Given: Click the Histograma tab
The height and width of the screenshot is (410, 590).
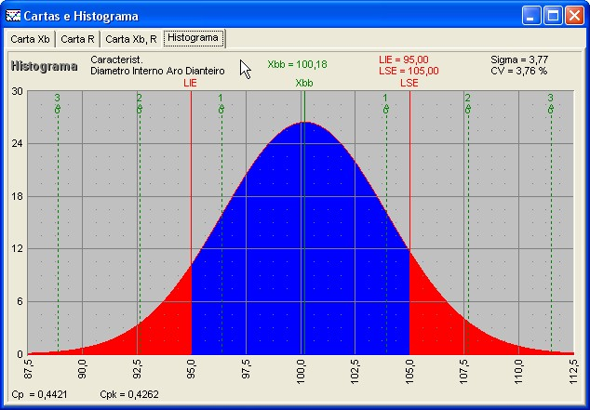Looking at the screenshot, I should pos(193,38).
